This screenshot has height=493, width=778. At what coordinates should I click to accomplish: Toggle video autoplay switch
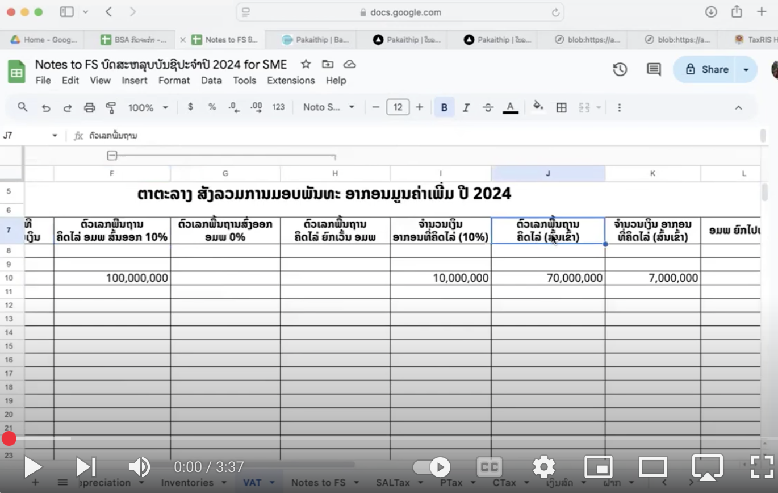tap(431, 467)
